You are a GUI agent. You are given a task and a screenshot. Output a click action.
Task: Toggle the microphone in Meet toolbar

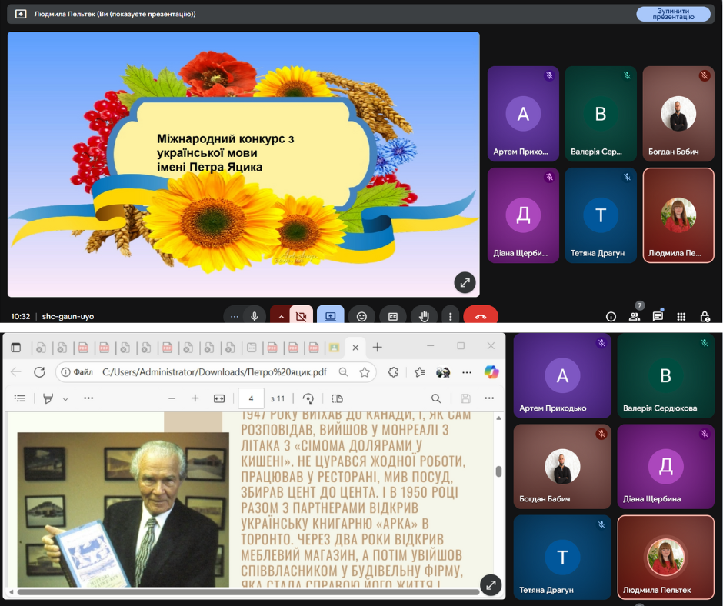pos(254,316)
